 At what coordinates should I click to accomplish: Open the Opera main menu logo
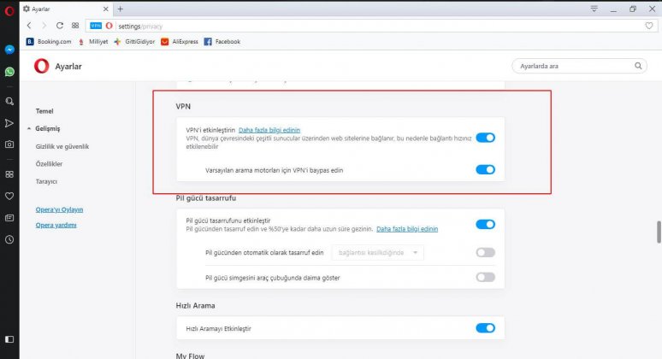pyautogui.click(x=9, y=10)
